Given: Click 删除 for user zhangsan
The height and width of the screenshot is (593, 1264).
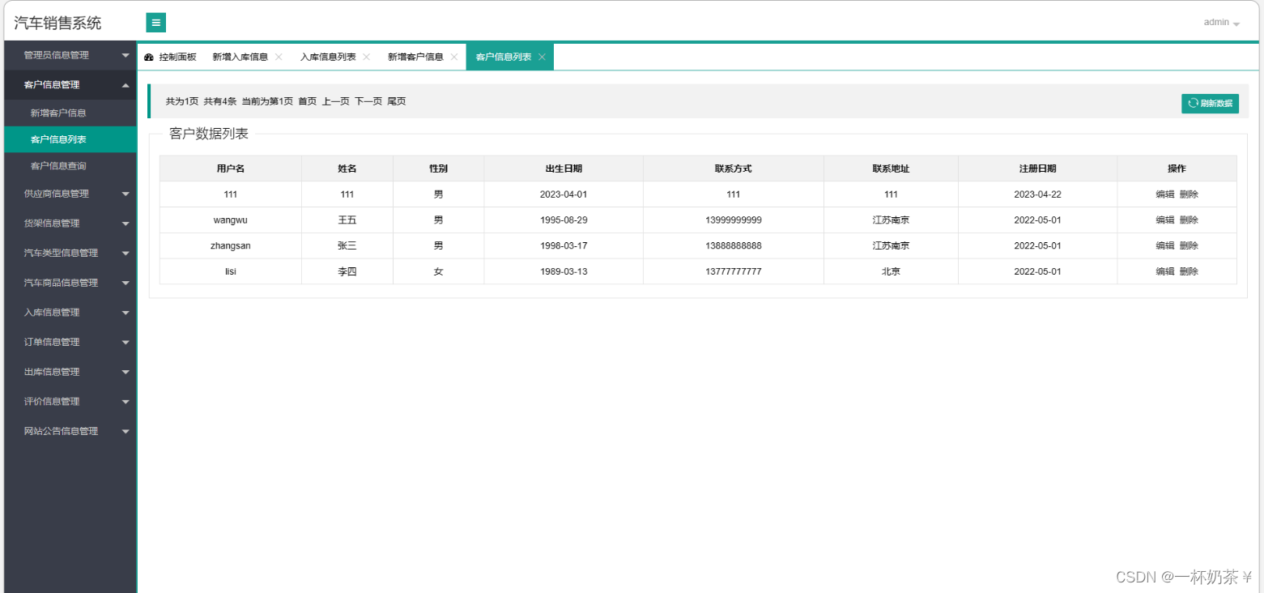Looking at the screenshot, I should coord(1189,245).
